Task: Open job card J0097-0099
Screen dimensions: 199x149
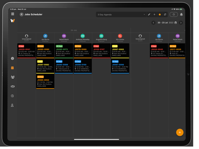Action: tap(120, 66)
